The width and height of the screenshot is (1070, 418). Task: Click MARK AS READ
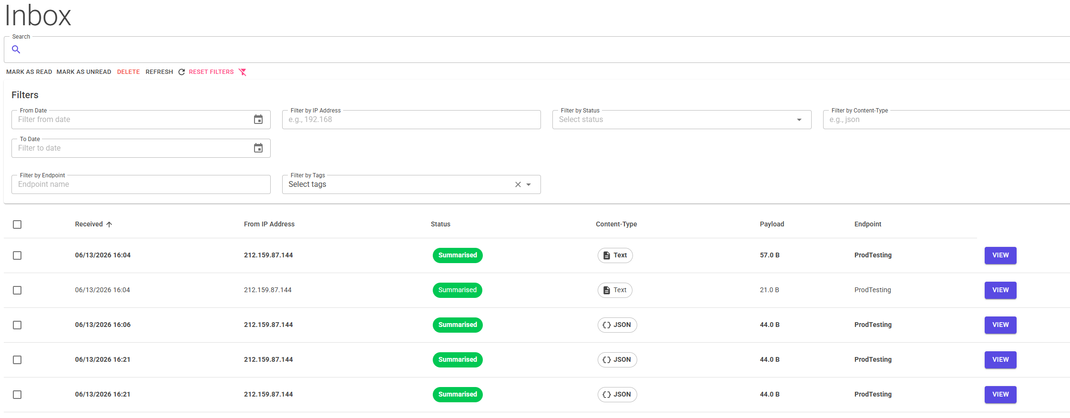point(29,72)
